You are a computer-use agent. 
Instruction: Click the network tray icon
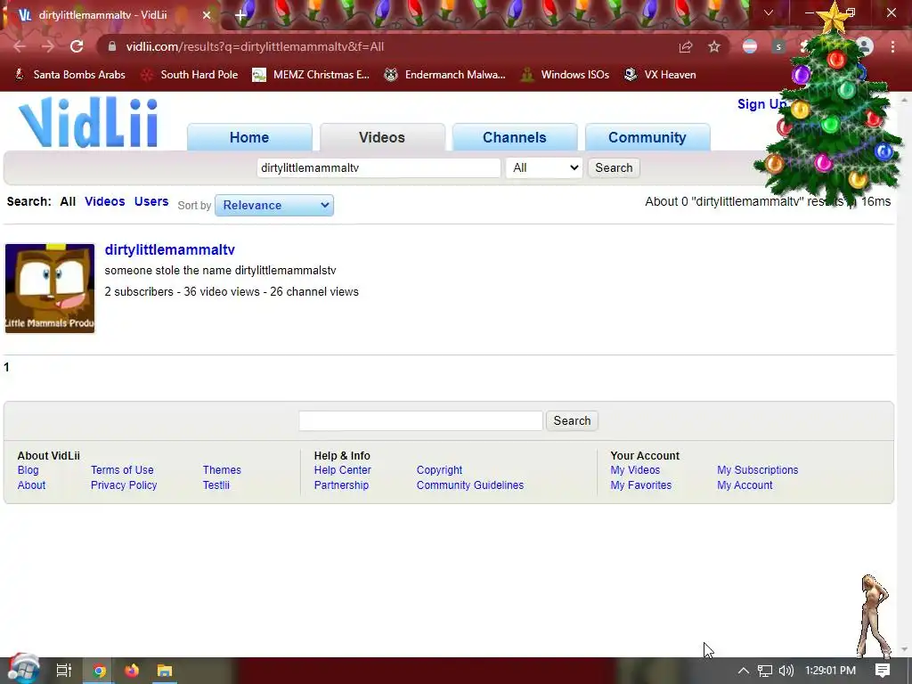click(765, 671)
